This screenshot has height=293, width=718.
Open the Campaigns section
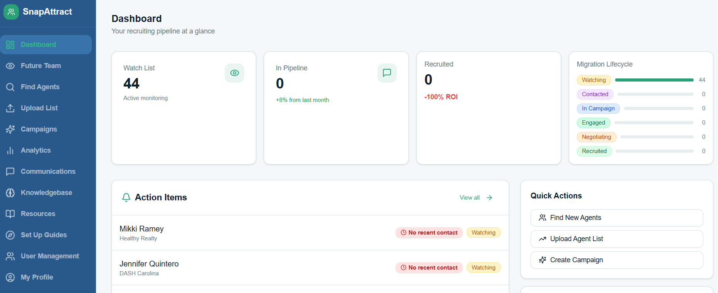46,129
